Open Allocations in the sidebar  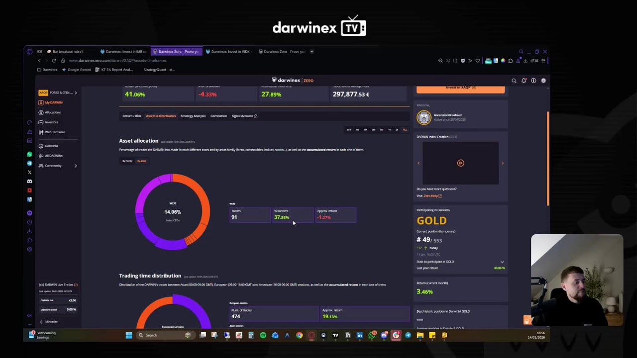coord(50,112)
